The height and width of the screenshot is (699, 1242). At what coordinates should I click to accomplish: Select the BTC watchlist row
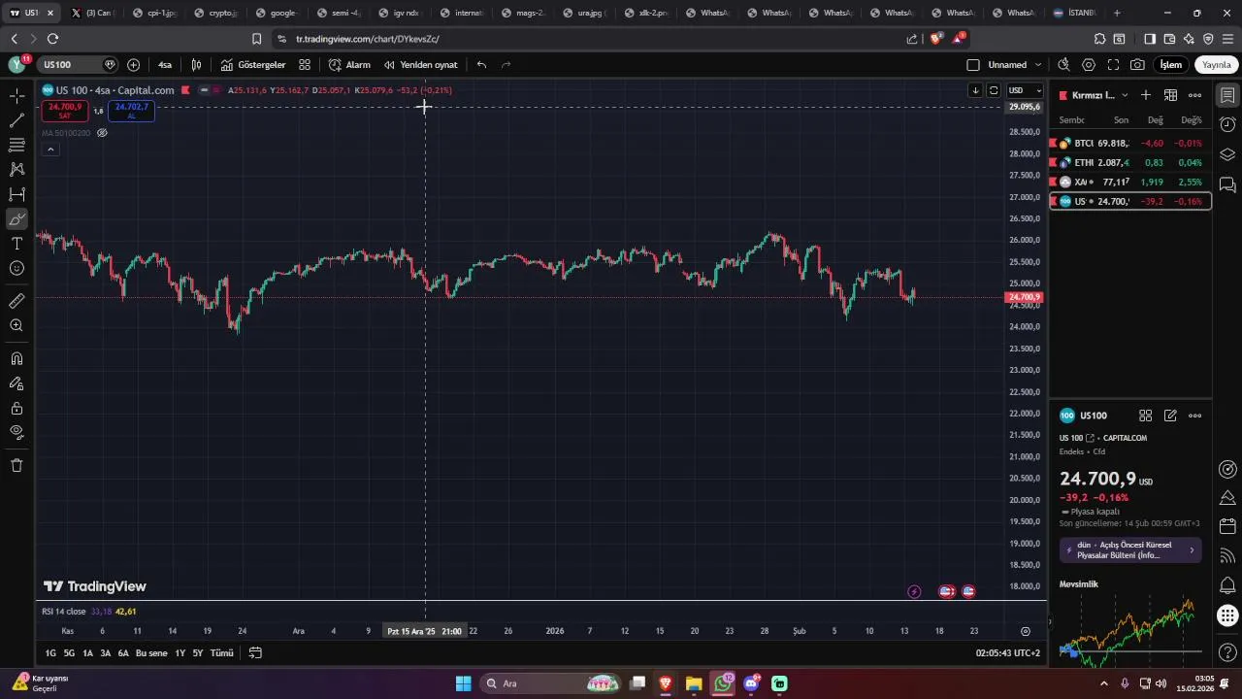(1130, 143)
